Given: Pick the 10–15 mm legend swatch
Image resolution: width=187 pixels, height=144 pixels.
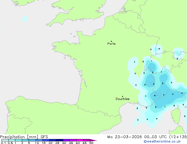Looking at the screenshot, I should [x=39, y=140].
